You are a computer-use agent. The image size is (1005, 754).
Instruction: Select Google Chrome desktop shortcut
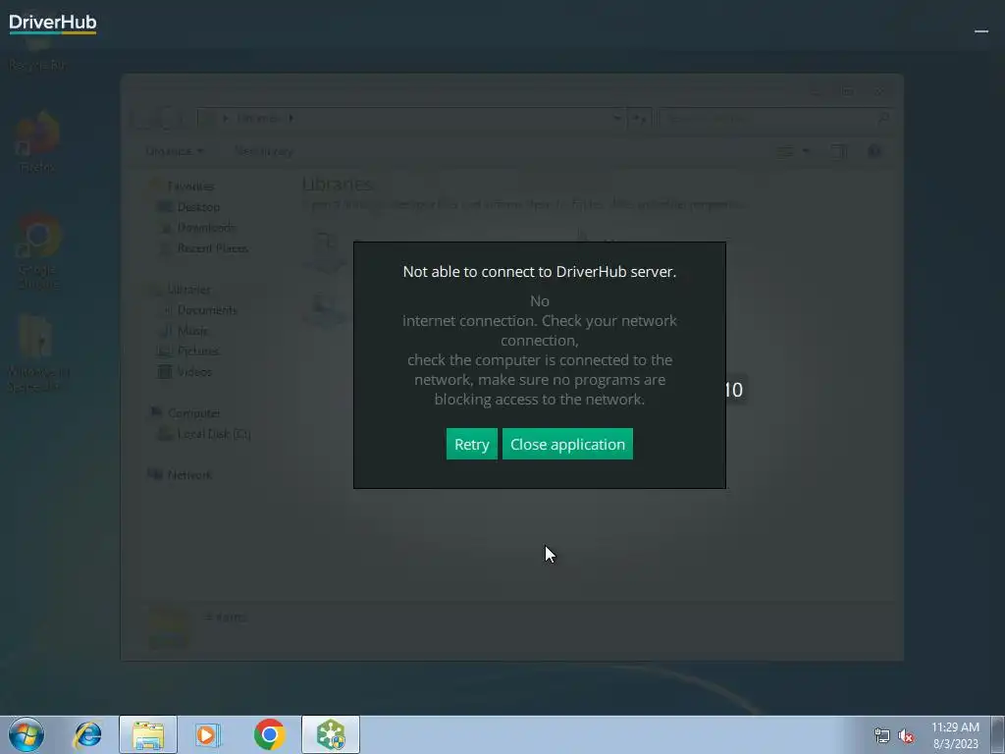point(37,251)
